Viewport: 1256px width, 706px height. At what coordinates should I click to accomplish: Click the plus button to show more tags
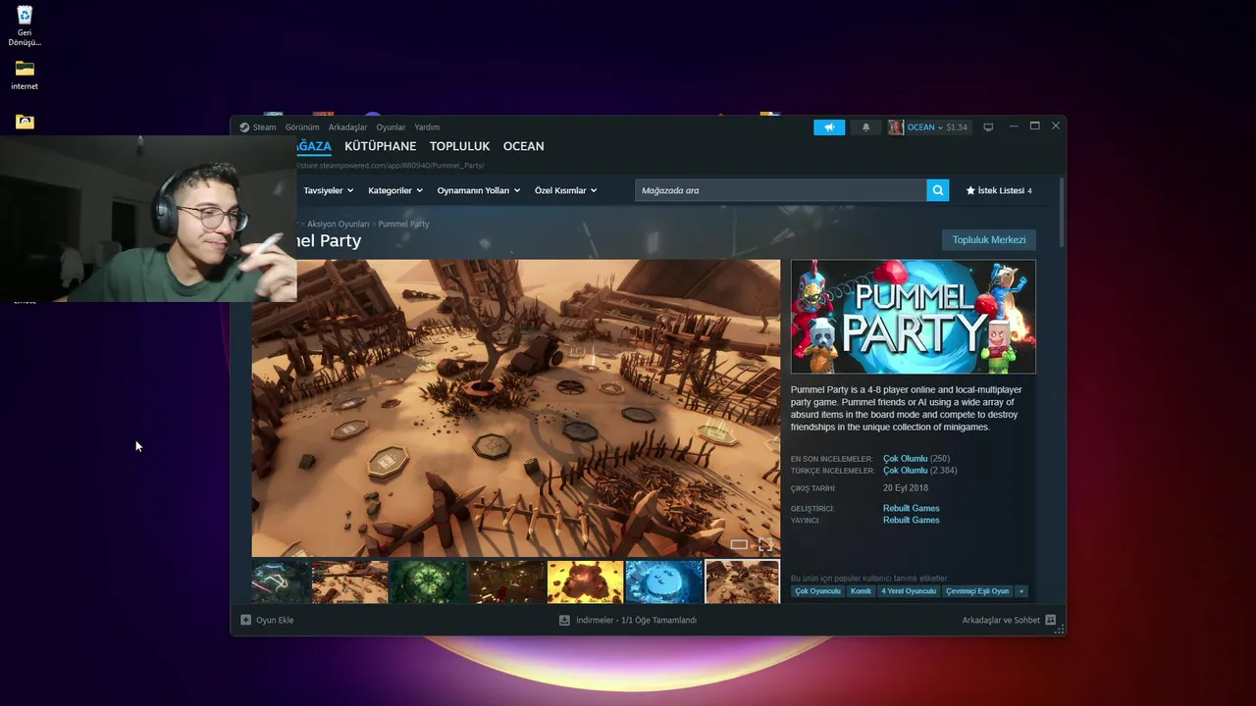1021,591
